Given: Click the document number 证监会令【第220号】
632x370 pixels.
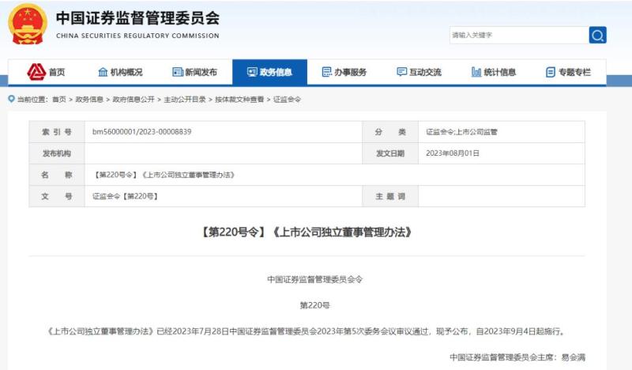Looking at the screenshot, I should coord(125,196).
